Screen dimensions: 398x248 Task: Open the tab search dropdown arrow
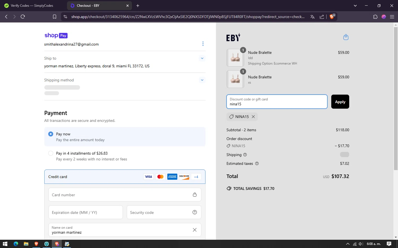pyautogui.click(x=355, y=6)
